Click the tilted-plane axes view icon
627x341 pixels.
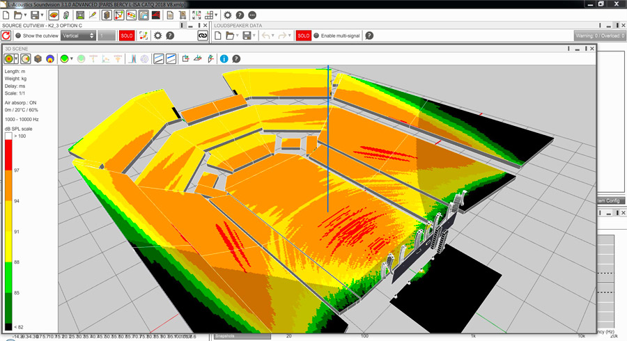coord(210,59)
